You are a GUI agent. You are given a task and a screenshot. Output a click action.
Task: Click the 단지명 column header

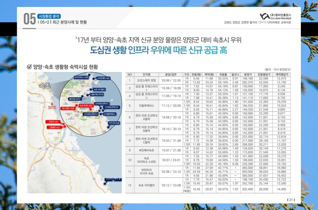tap(146, 75)
